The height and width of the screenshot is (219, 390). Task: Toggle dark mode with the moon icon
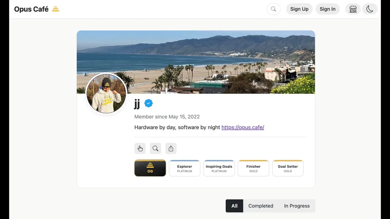370,9
